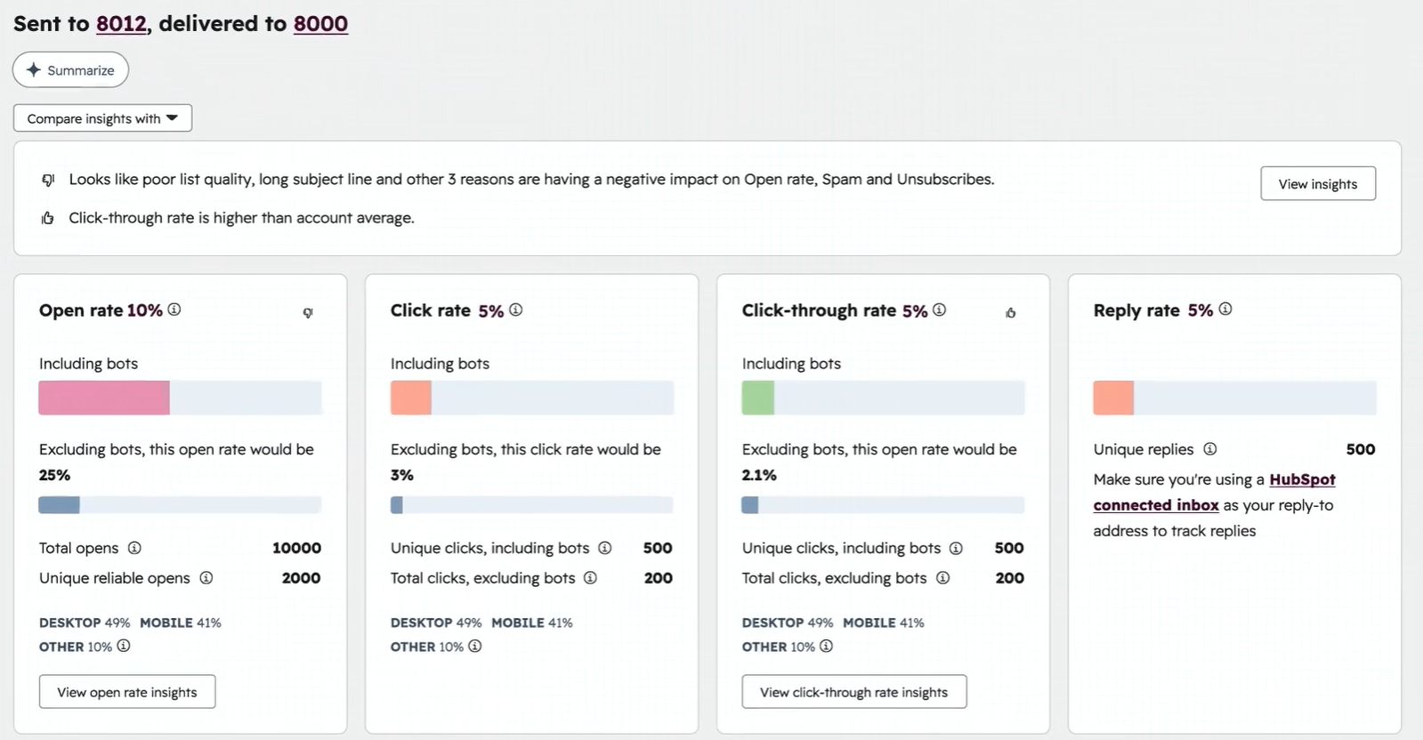This screenshot has height=740, width=1423.
Task: Click the thumbs-up icon in Click-through rate card
Action: tap(1011, 313)
